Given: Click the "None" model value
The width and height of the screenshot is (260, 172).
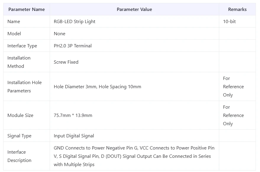Looking at the screenshot, I should point(59,34).
